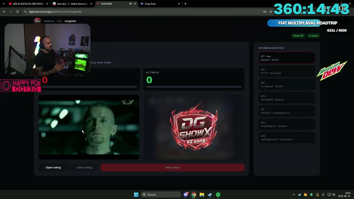The image size is (354, 199).
Task: Switch to the Song Trivia tab
Action: click(x=160, y=4)
